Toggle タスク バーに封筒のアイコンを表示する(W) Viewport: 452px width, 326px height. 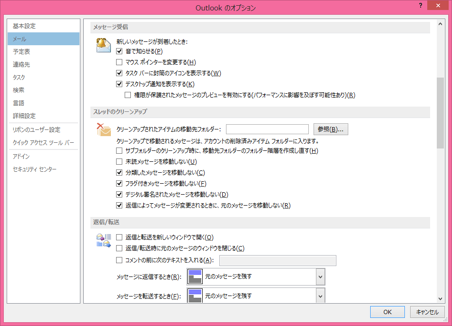coord(119,73)
